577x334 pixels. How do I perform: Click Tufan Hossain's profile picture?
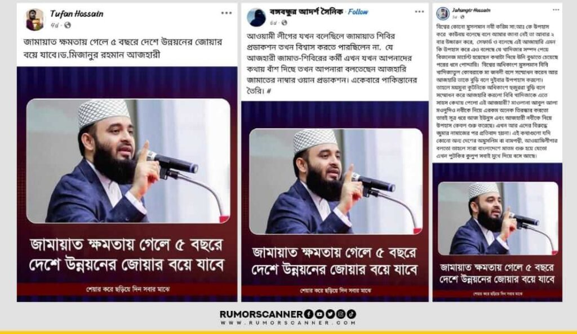click(35, 19)
